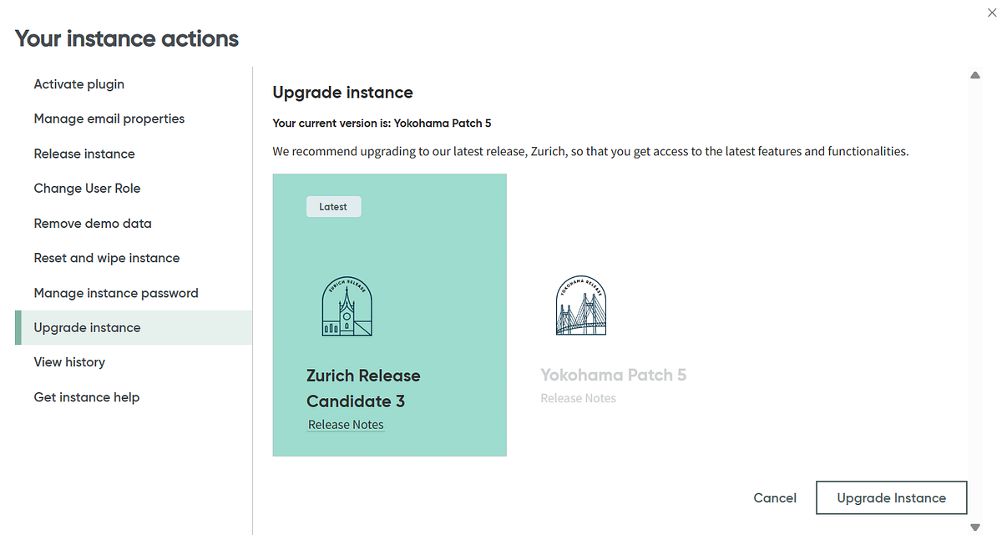Screen dimensions: 1002x545
Task: Open Manage instance password
Action: tap(115, 293)
